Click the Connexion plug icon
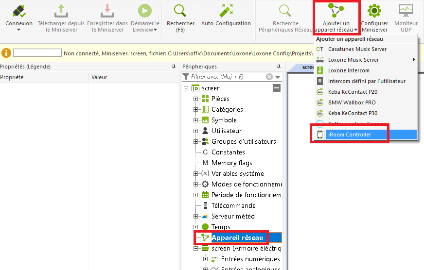 tap(19, 11)
